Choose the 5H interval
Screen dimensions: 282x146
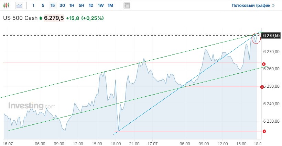(81, 5)
